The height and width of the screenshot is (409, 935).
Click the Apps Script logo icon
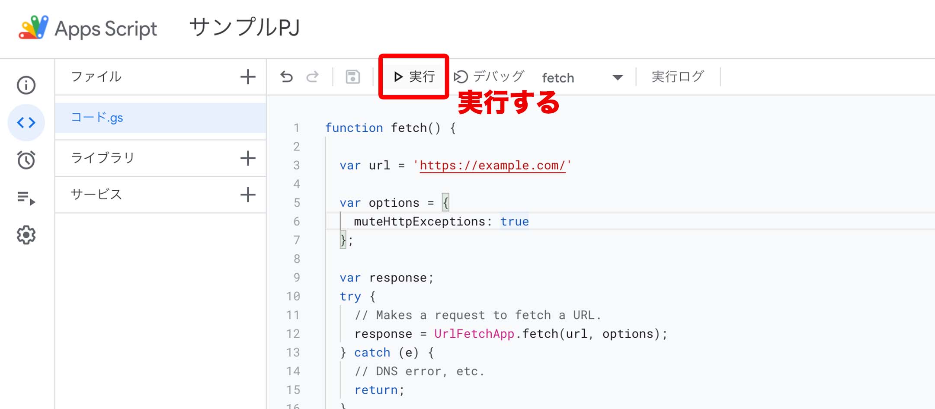point(33,28)
